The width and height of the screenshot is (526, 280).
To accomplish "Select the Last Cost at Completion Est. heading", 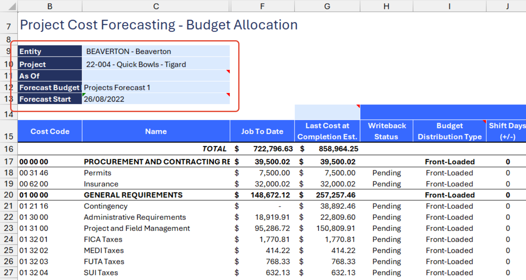I will point(327,131).
